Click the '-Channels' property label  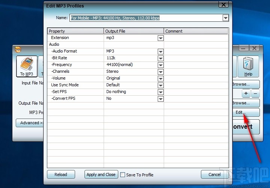60,71
